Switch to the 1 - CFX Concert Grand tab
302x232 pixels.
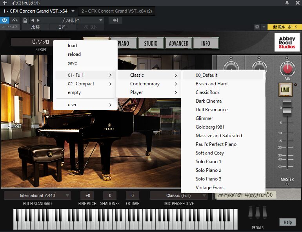[x=35, y=11]
